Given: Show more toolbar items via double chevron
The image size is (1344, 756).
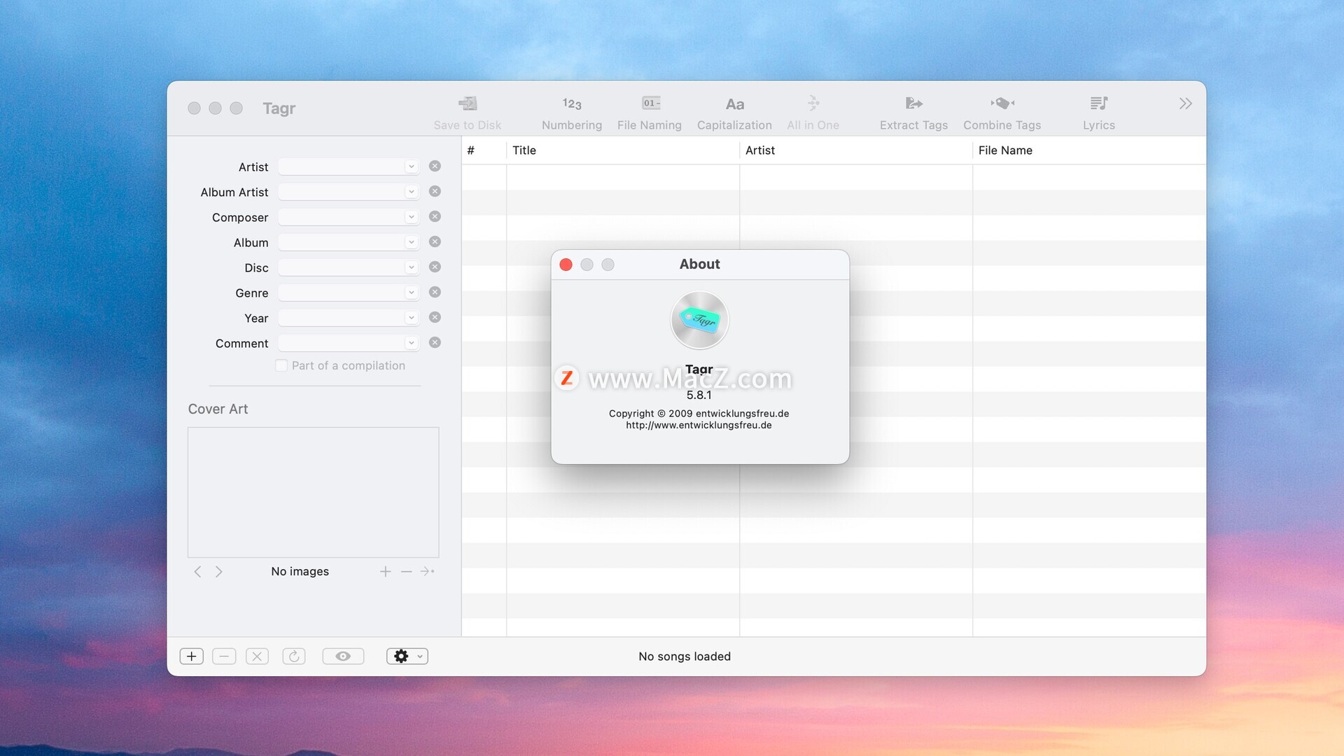Looking at the screenshot, I should point(1185,104).
